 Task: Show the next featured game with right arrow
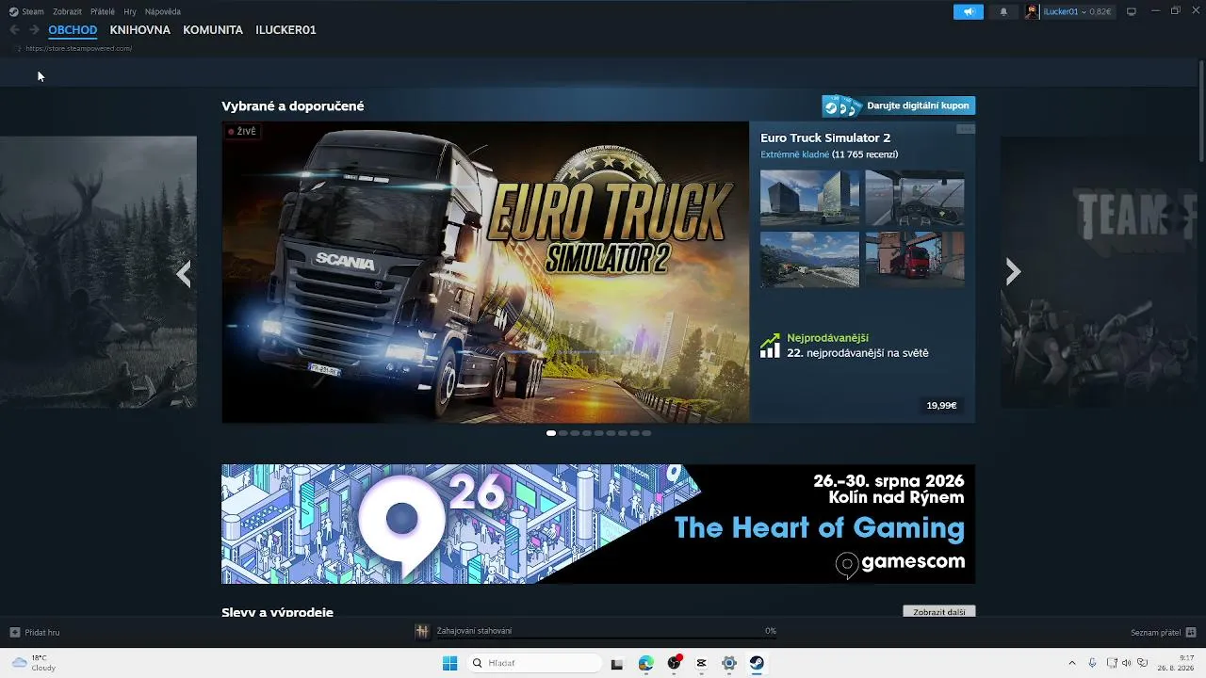pyautogui.click(x=1013, y=272)
